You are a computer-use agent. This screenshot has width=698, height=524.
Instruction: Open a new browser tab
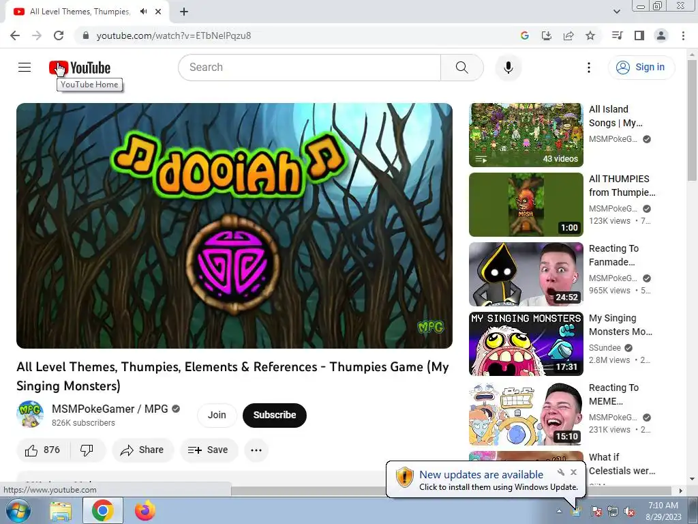tap(184, 12)
